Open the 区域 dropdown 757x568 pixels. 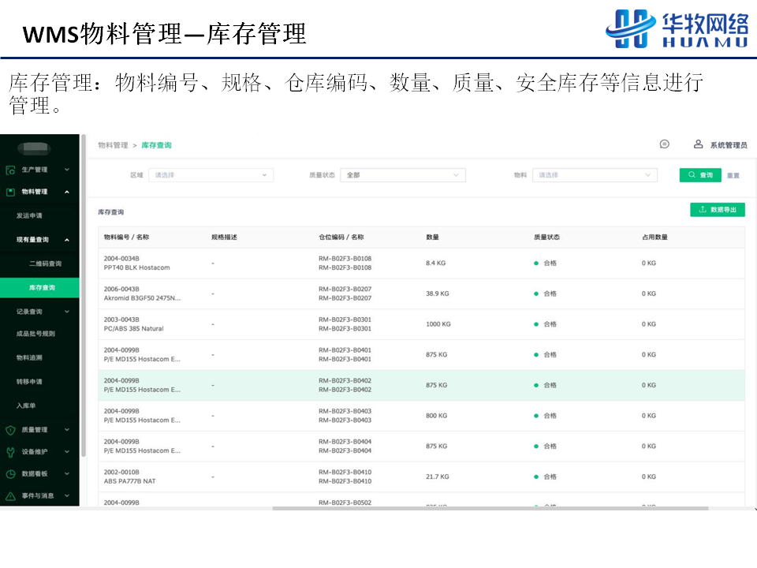[211, 175]
